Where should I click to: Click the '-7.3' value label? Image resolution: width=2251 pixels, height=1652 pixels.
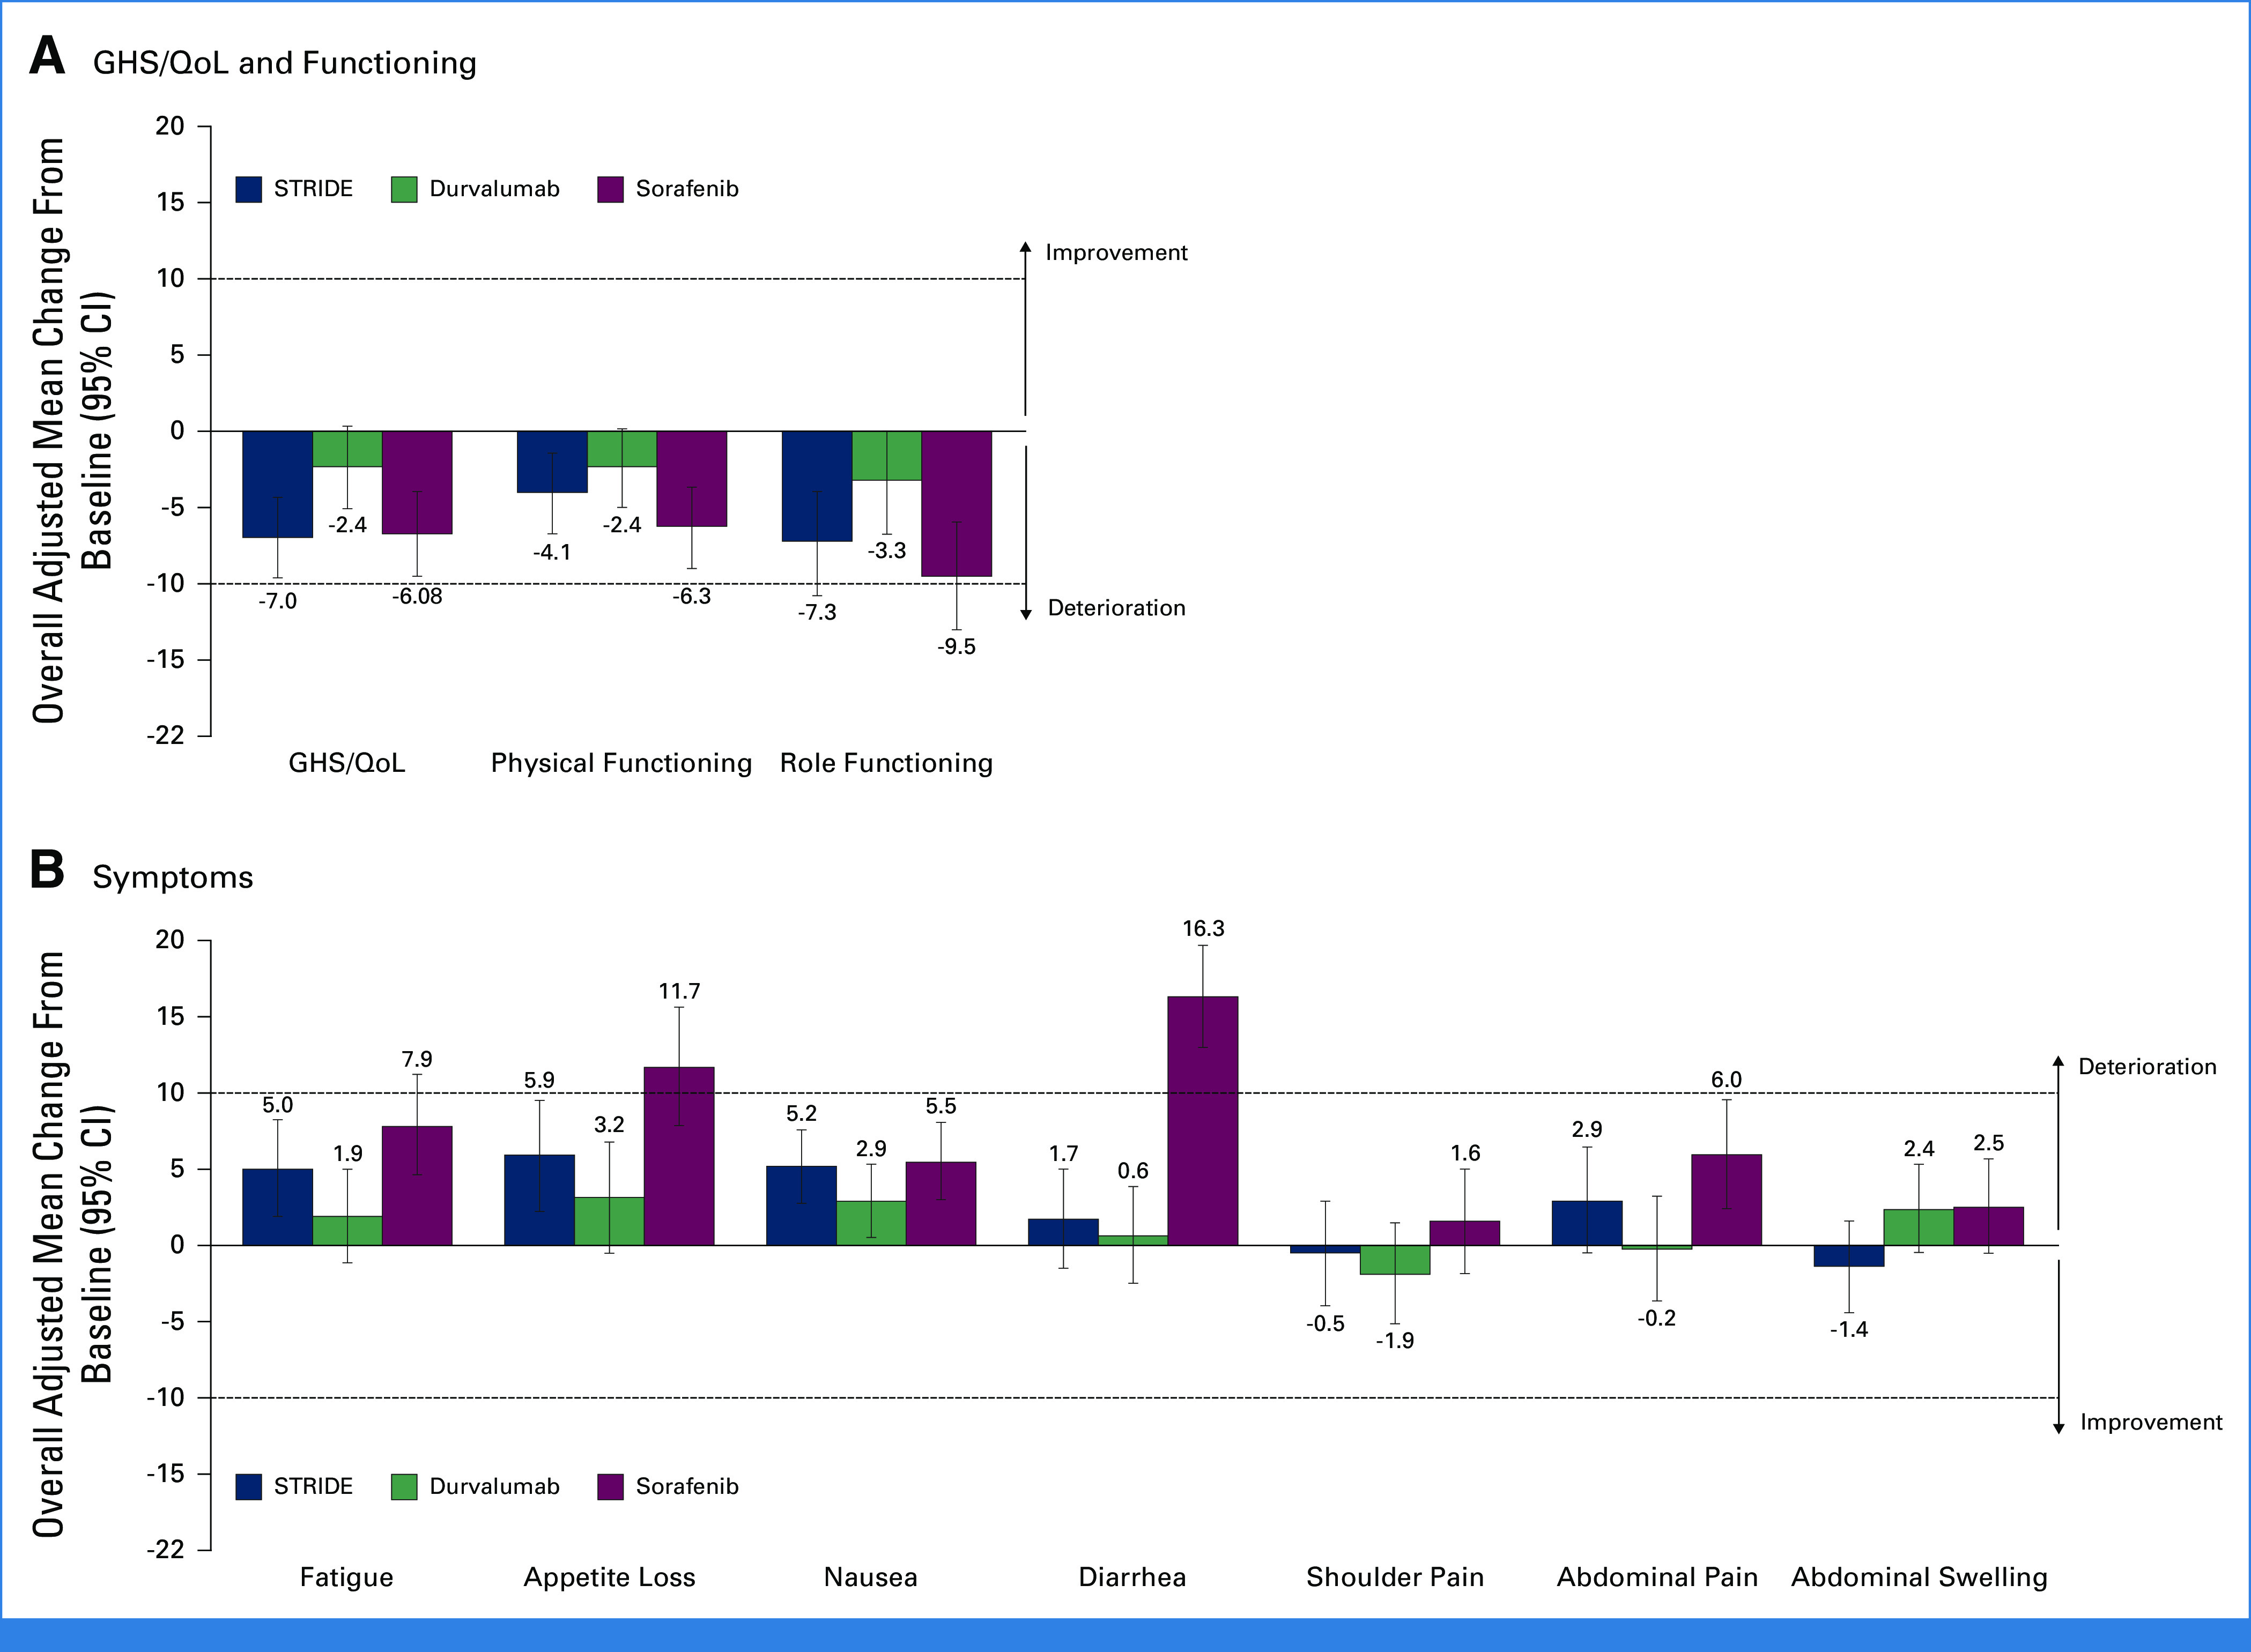[816, 612]
